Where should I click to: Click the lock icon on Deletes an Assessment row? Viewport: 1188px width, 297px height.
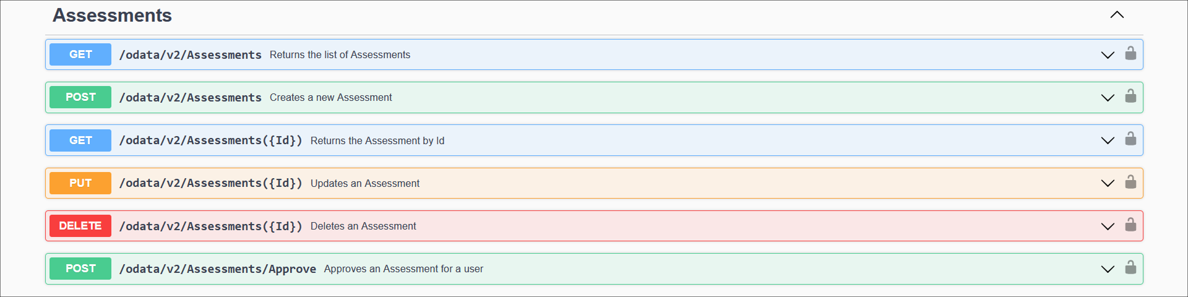[1130, 225]
